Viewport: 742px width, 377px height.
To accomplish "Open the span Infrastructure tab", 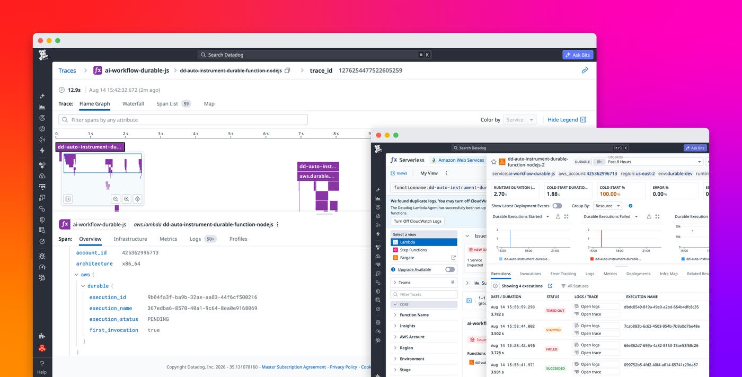I will click(130, 239).
